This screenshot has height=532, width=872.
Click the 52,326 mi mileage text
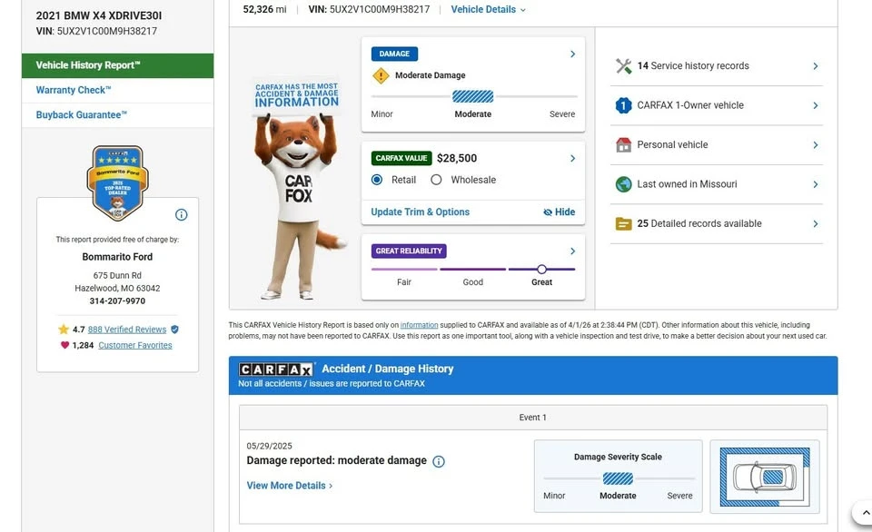264,9
